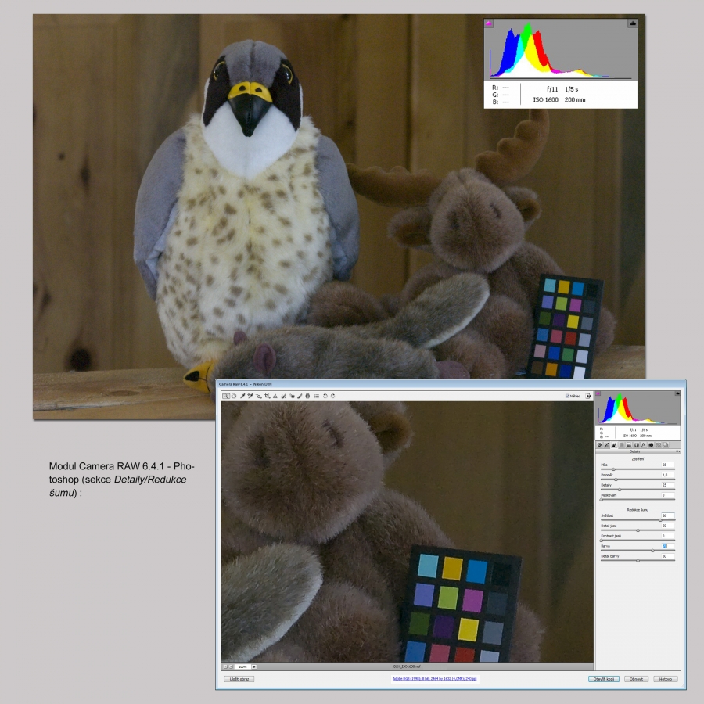
Task: Click the Detail barvy slider handle
Action: tap(638, 561)
